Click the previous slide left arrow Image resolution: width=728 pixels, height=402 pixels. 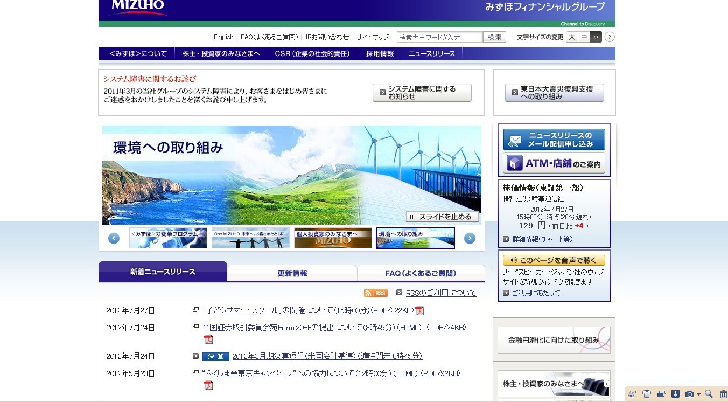coord(114,238)
